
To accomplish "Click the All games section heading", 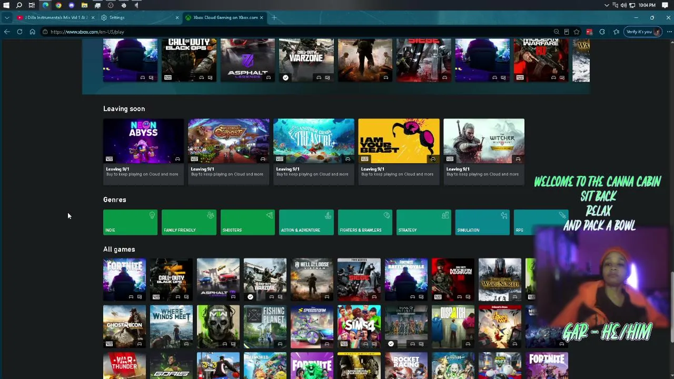I will (x=119, y=249).
